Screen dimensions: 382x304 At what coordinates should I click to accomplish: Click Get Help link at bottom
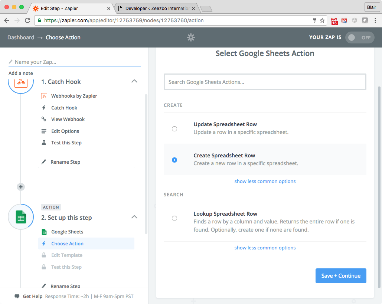[32, 297]
